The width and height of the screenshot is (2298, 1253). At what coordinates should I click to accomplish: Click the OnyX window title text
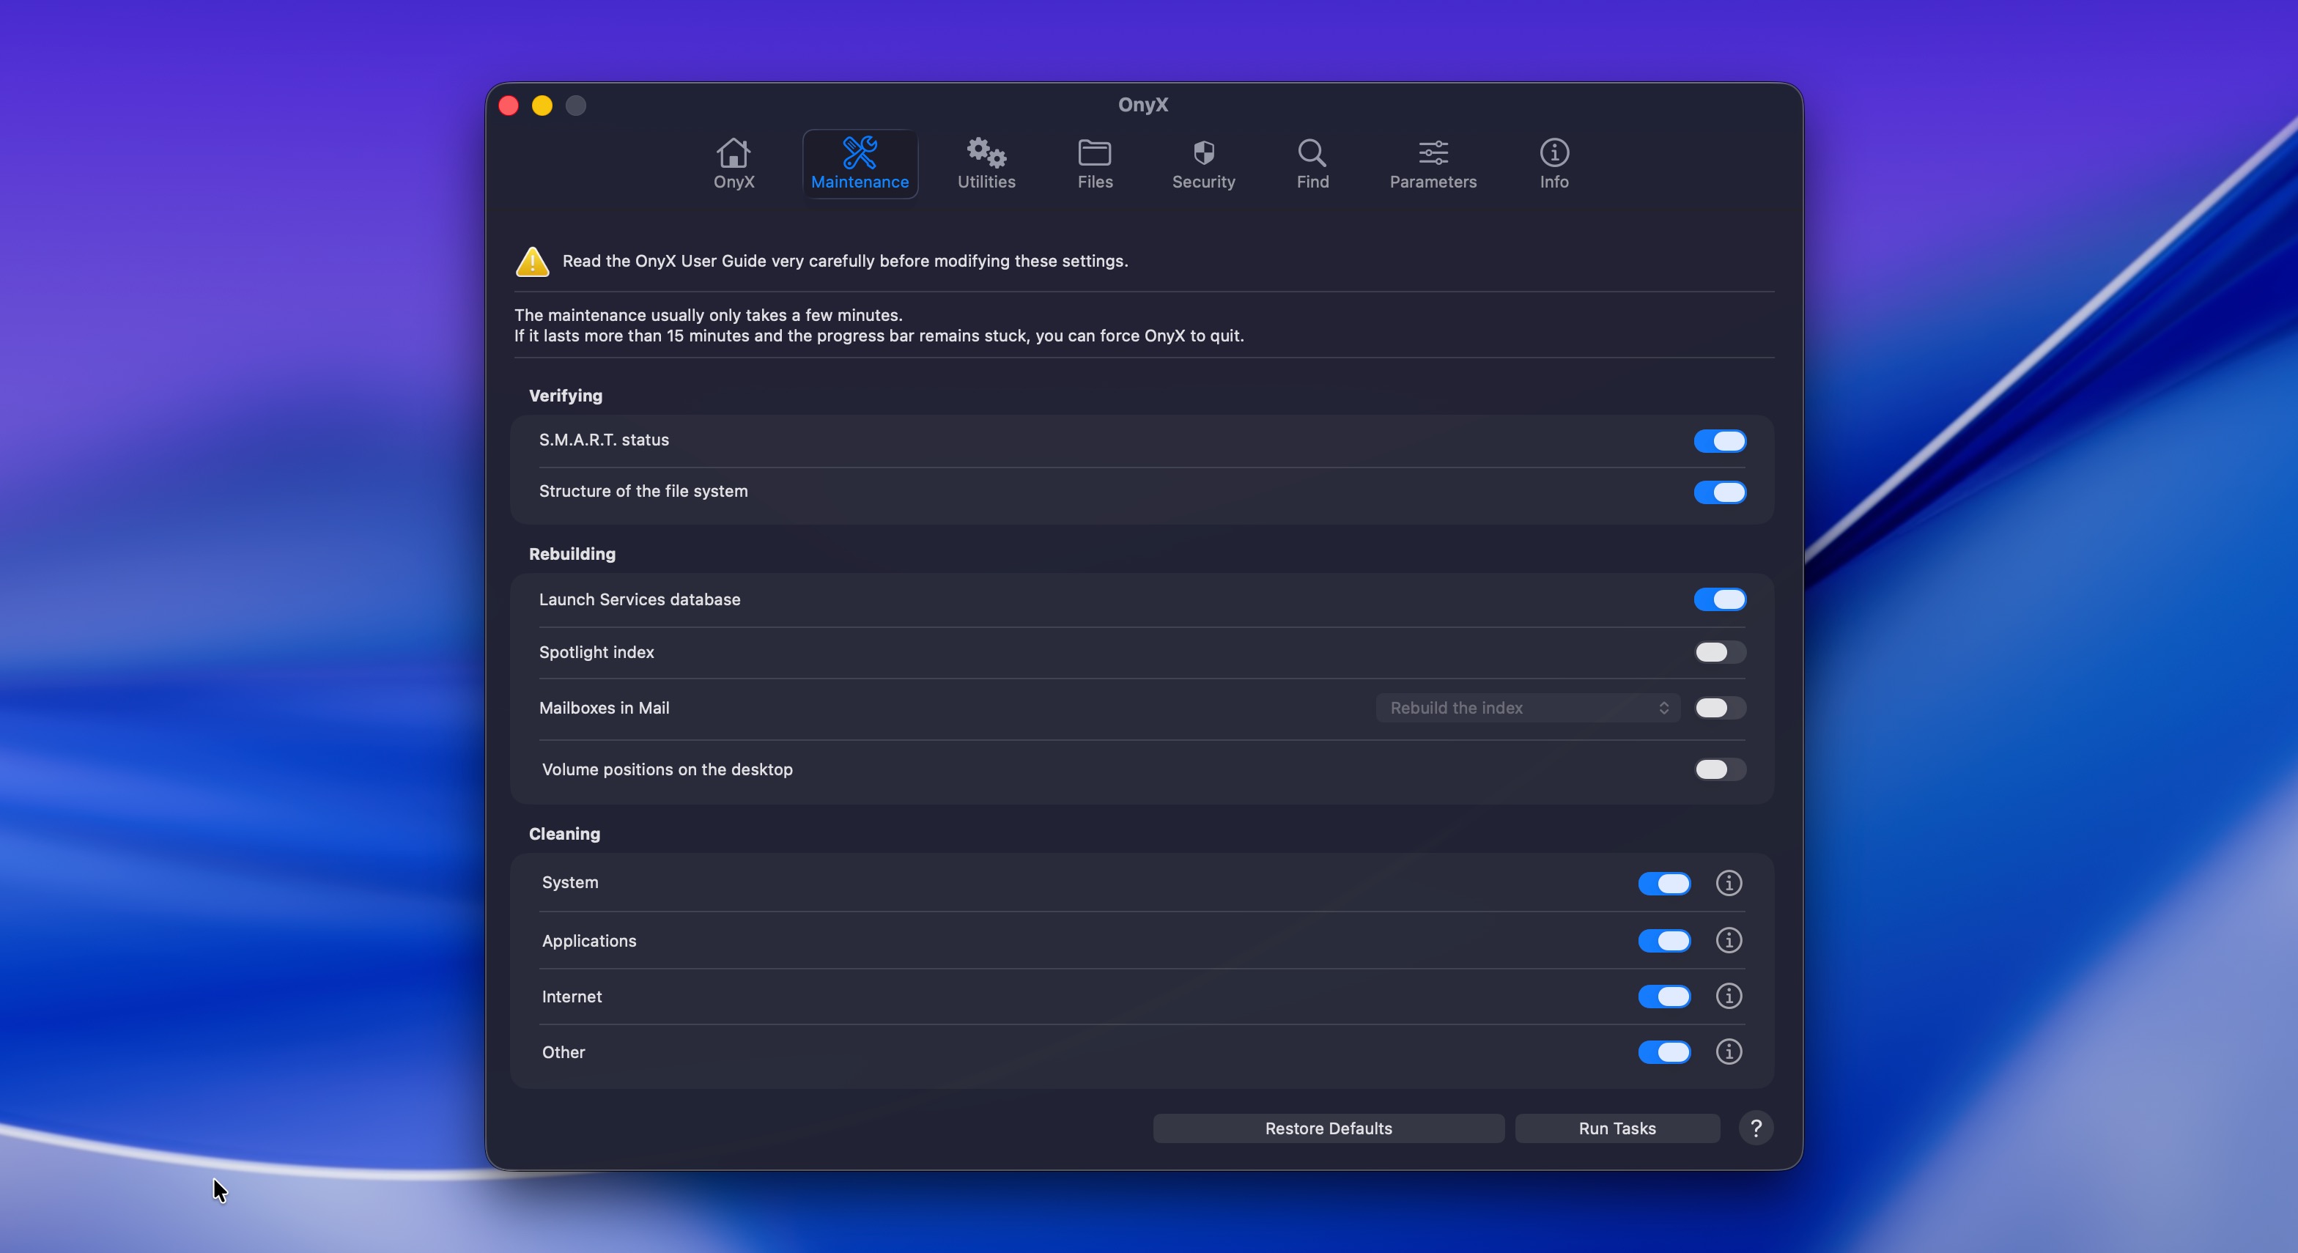coord(1142,104)
